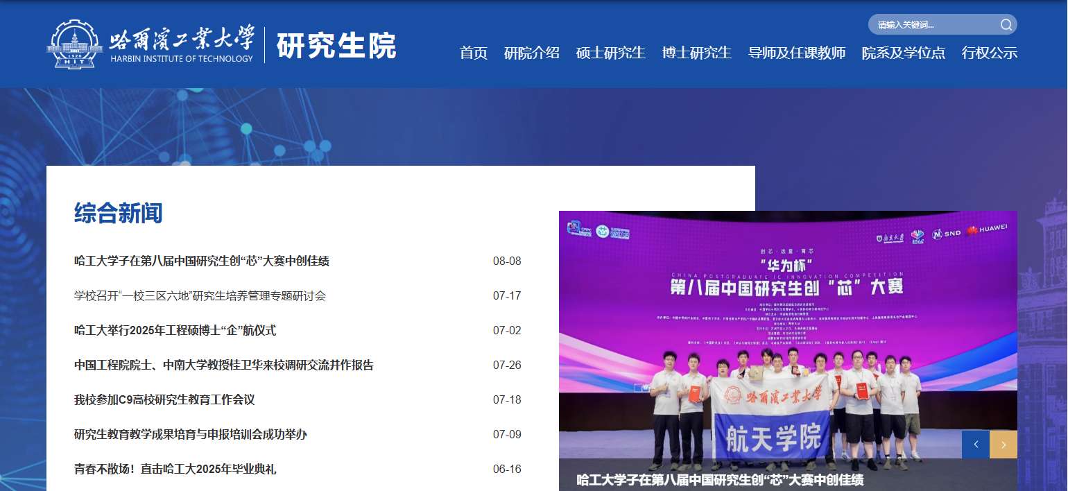1068x491 pixels.
Task: Expand the 博士研究生 navigation menu
Action: [696, 53]
